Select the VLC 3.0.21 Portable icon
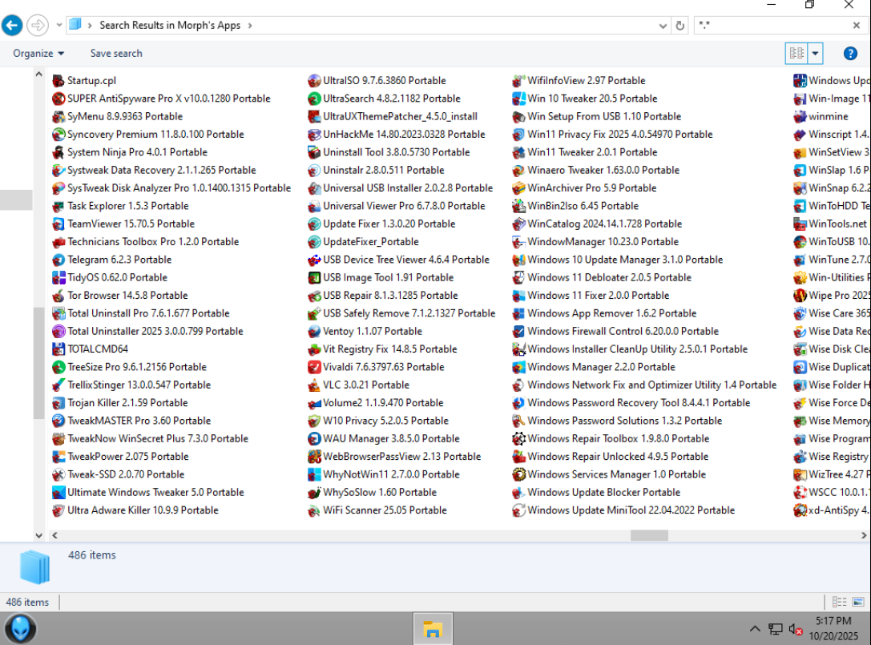 [x=314, y=385]
